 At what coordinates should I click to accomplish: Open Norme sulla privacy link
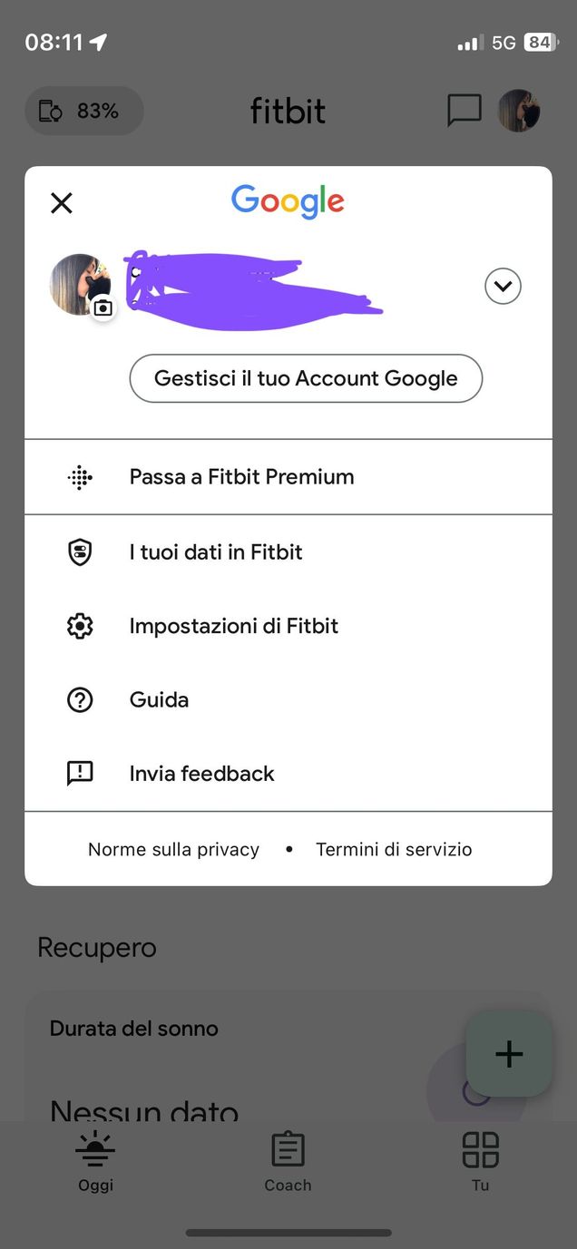[x=173, y=850]
